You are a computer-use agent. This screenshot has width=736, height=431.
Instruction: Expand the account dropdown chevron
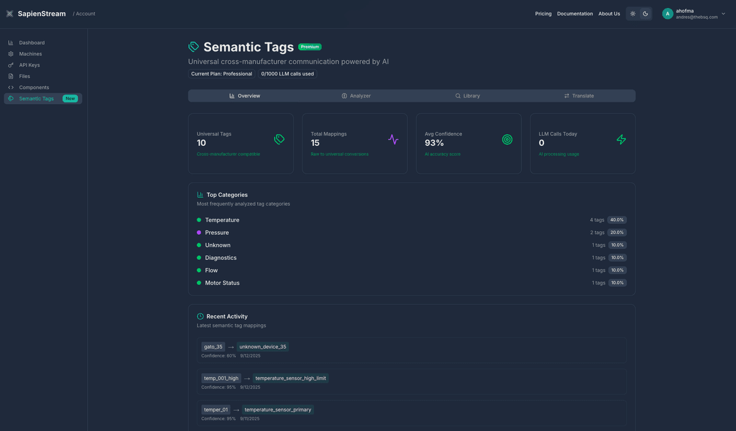724,13
